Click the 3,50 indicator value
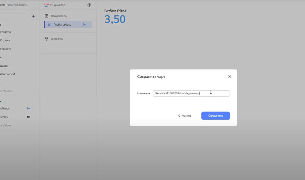 click(115, 19)
